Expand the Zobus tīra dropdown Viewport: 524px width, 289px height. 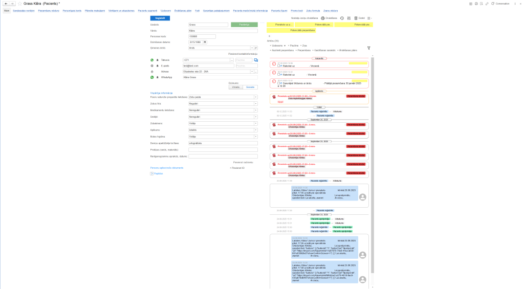point(255,103)
